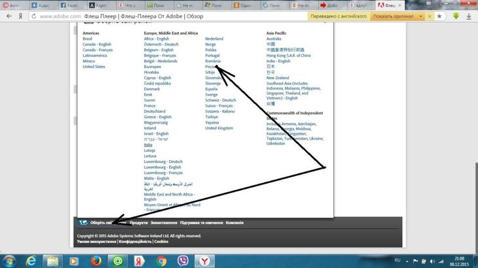Expand the translation options dropdown arrow

[x=420, y=16]
